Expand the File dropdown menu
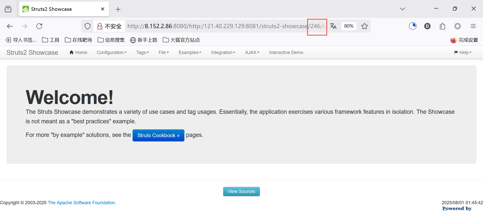 [164, 52]
